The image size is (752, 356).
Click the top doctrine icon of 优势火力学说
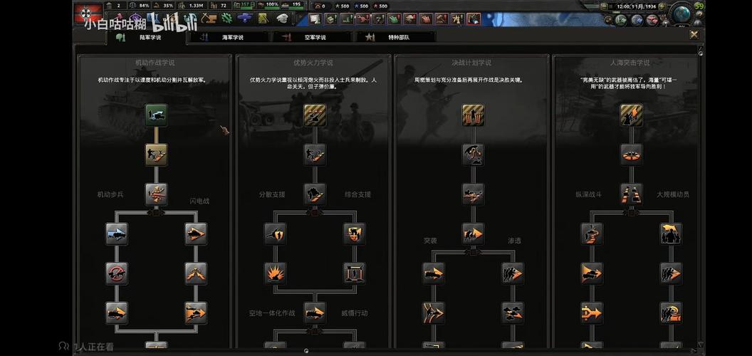tap(315, 114)
